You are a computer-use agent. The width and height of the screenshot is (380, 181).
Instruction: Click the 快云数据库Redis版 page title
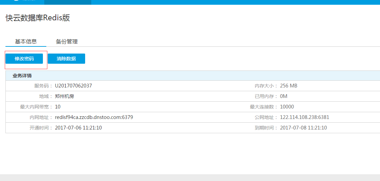[38, 18]
